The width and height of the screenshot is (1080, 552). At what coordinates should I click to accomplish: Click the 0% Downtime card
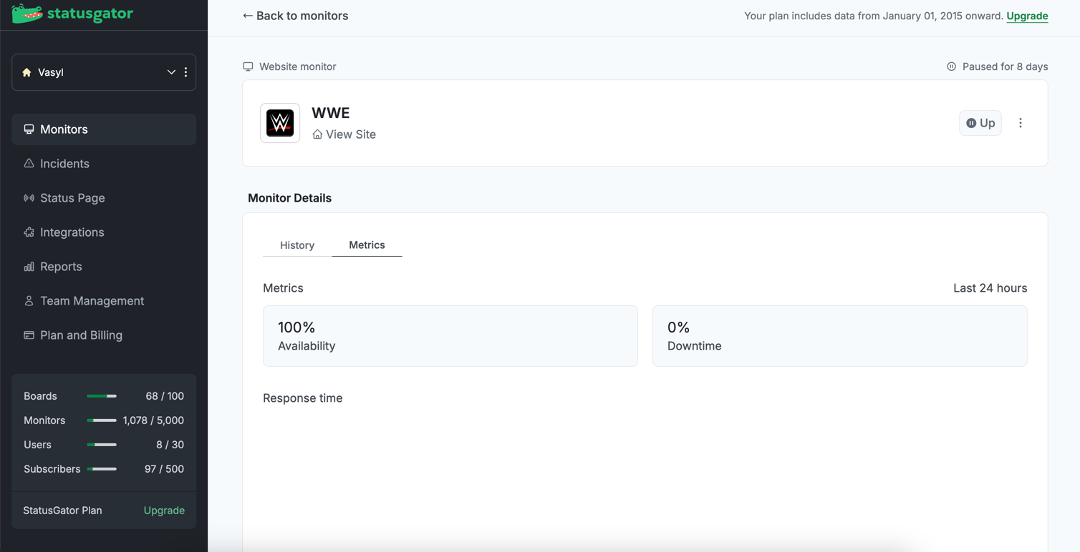(x=839, y=336)
